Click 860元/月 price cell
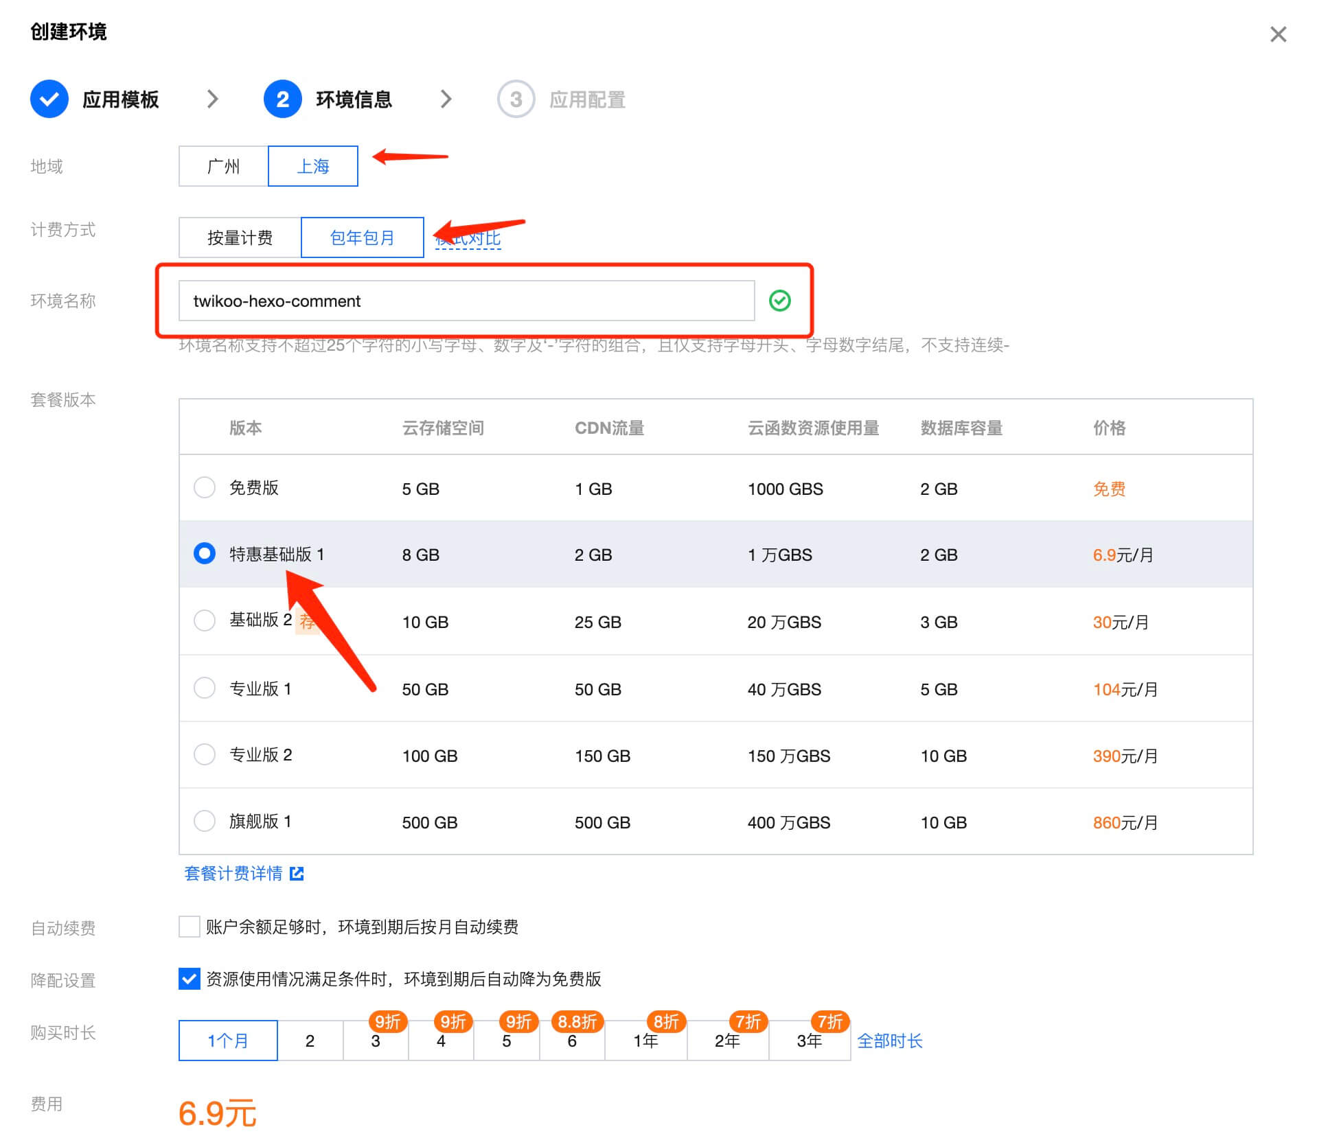Viewport: 1317px width, 1138px height. coord(1125,822)
